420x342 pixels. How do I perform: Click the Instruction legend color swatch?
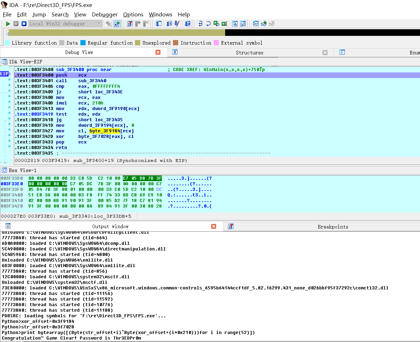(x=176, y=43)
